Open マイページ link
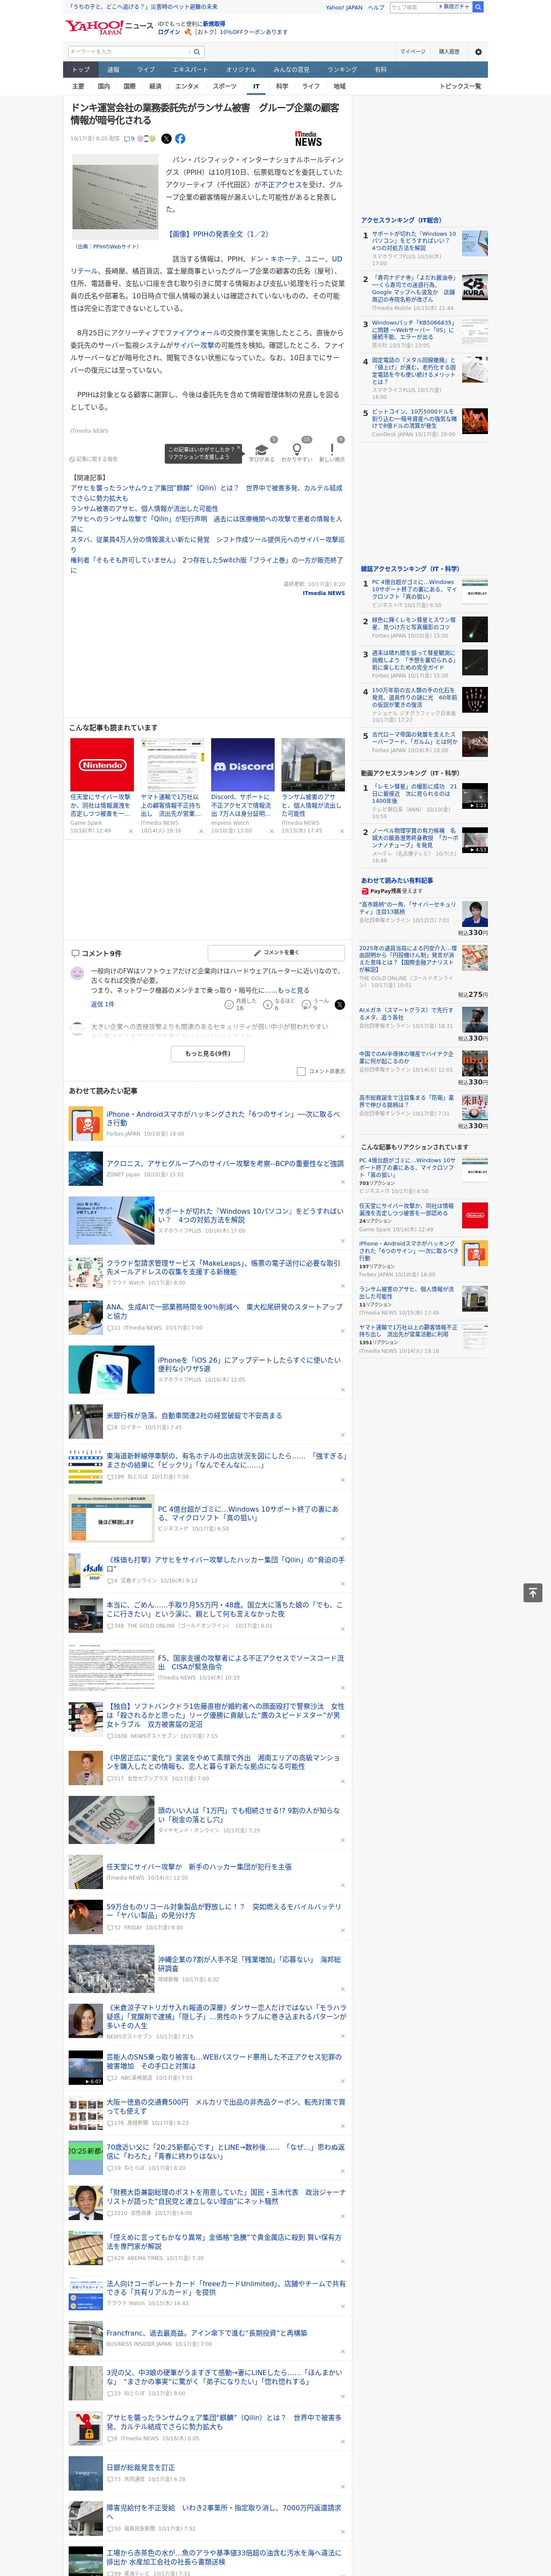Viewport: 551px width, 2576px height. (x=413, y=51)
